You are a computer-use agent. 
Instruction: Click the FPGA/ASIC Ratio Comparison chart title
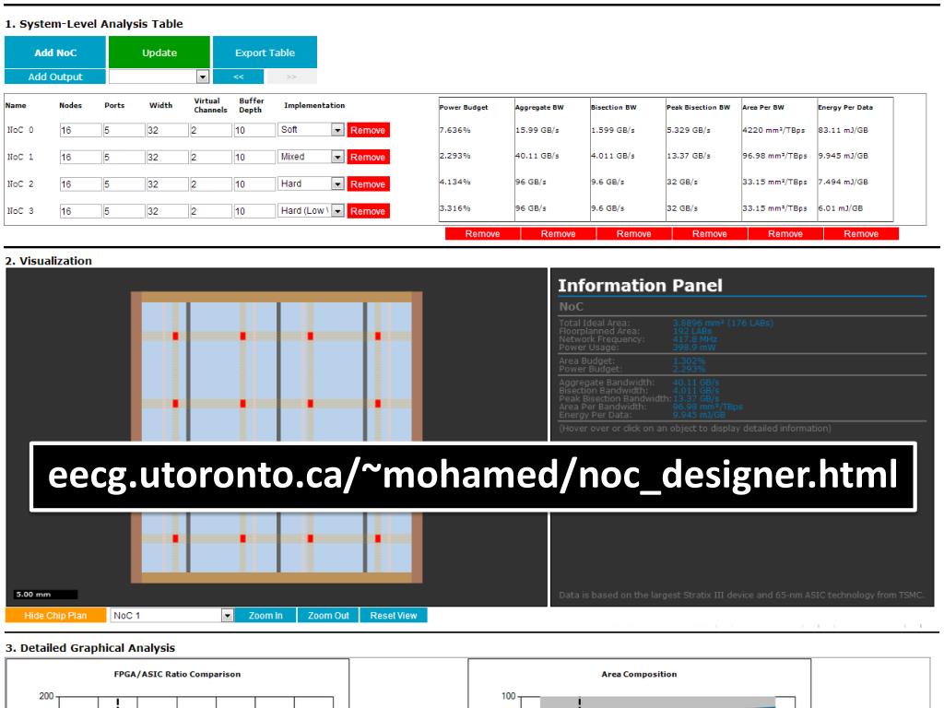(x=177, y=674)
